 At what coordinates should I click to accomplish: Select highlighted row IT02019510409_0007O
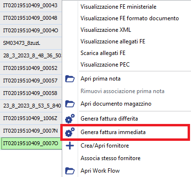click(31, 143)
